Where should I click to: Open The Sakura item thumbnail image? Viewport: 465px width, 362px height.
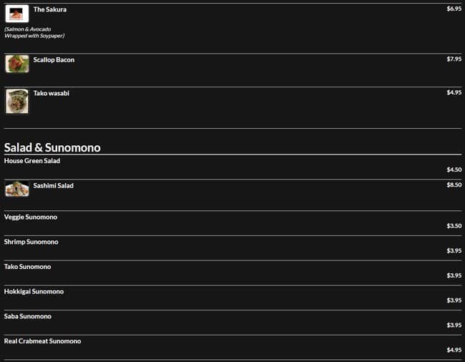[16, 14]
